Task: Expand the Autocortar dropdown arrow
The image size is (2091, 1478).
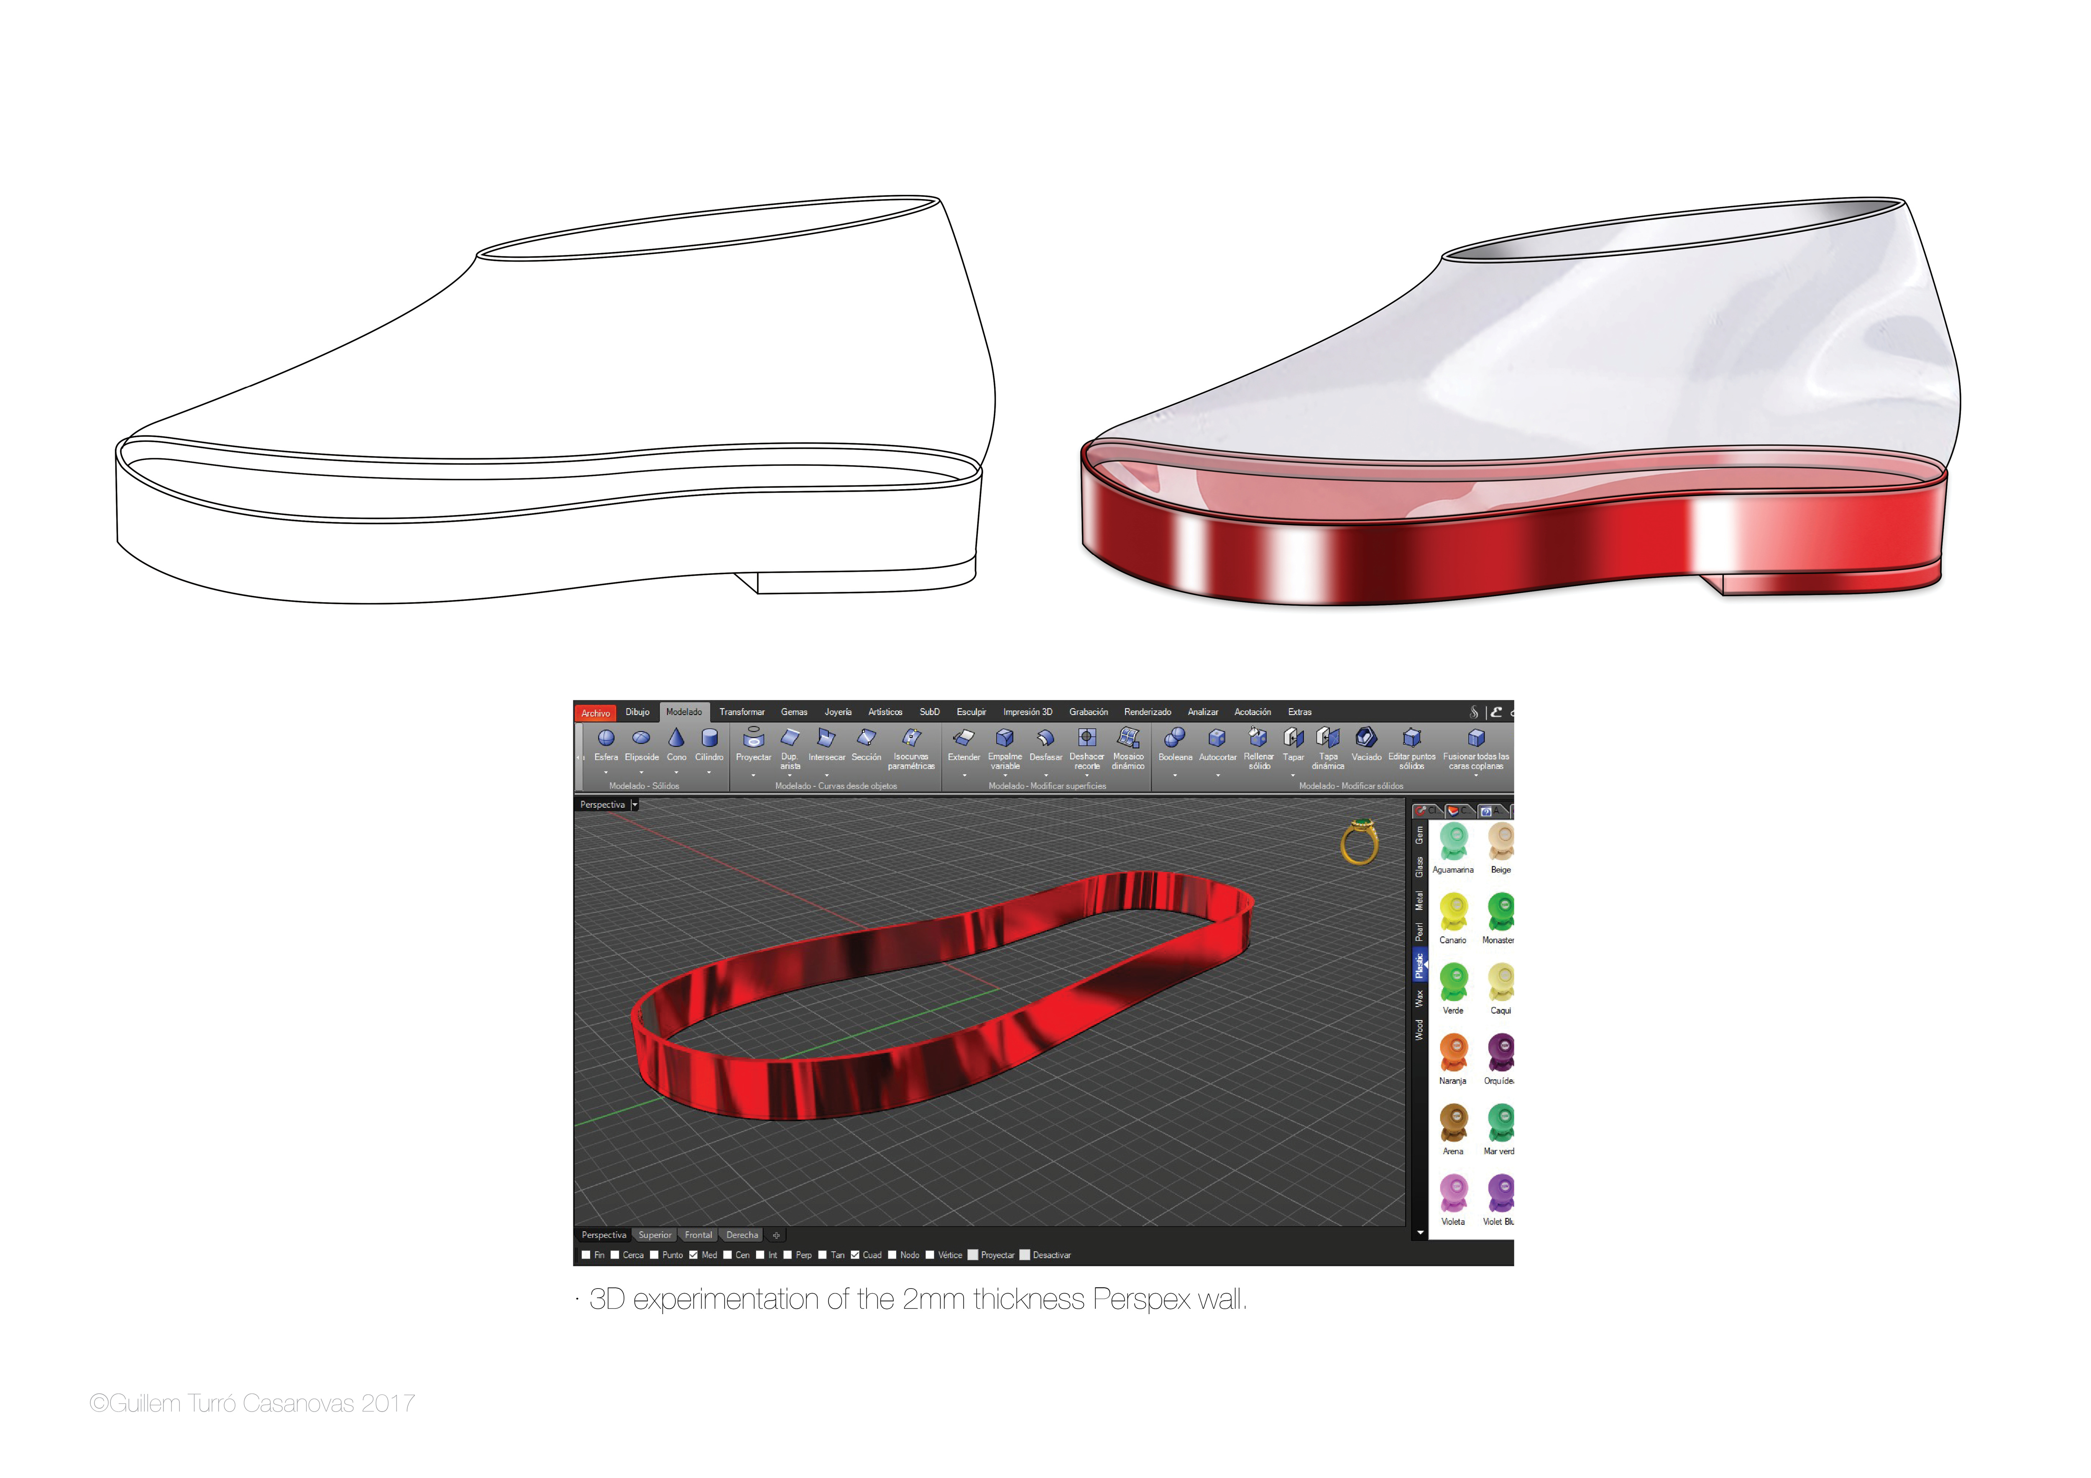Action: (x=1218, y=775)
